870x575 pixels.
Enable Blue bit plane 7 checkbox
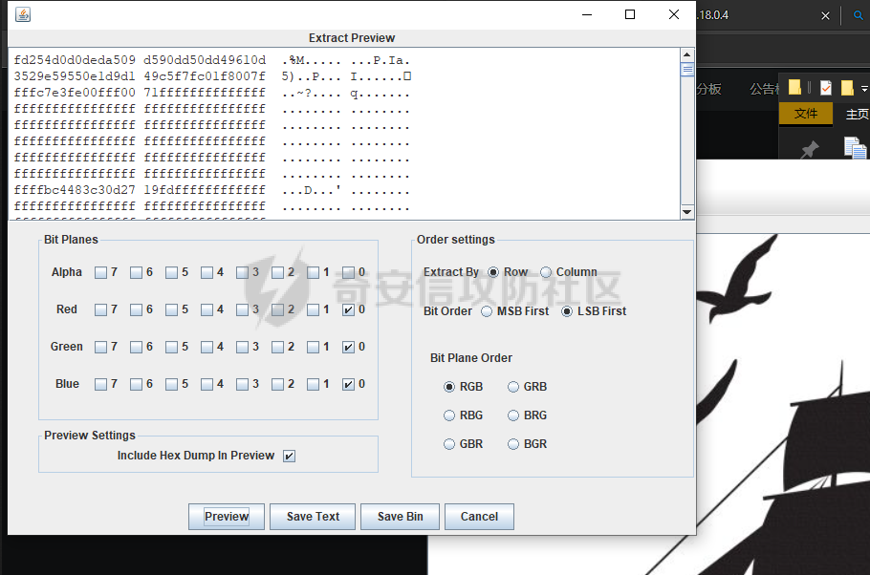pyautogui.click(x=100, y=384)
